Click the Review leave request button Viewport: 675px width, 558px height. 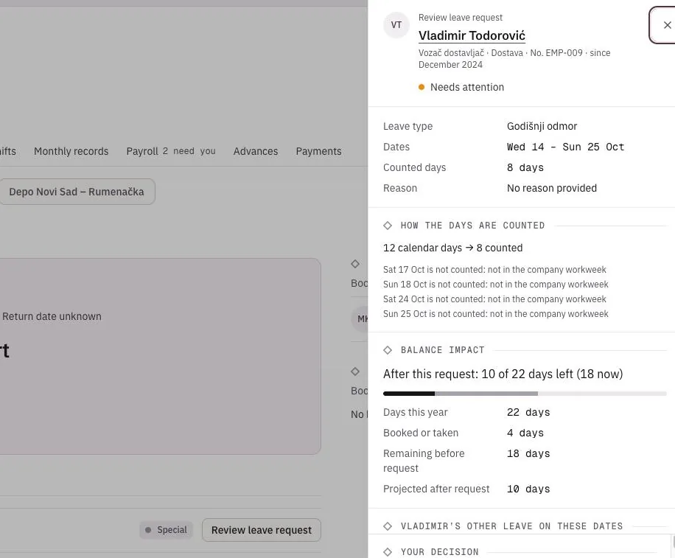click(262, 530)
